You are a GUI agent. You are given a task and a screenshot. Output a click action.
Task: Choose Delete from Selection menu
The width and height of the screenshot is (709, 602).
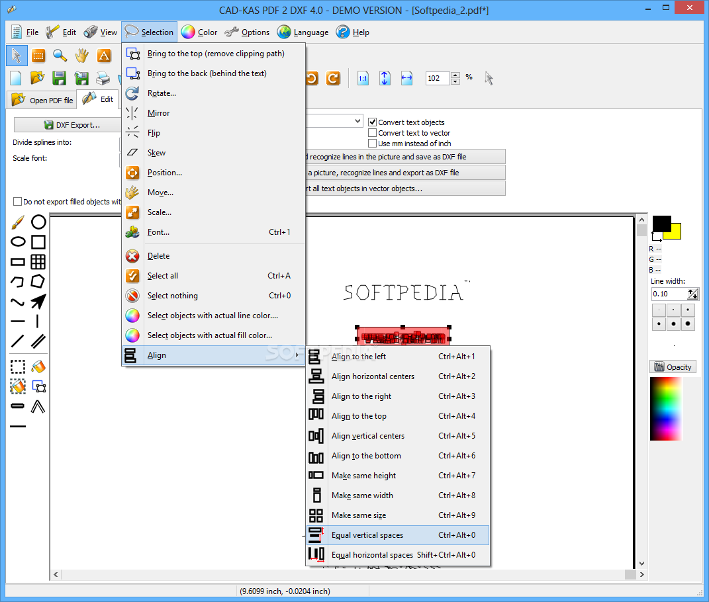[213, 256]
